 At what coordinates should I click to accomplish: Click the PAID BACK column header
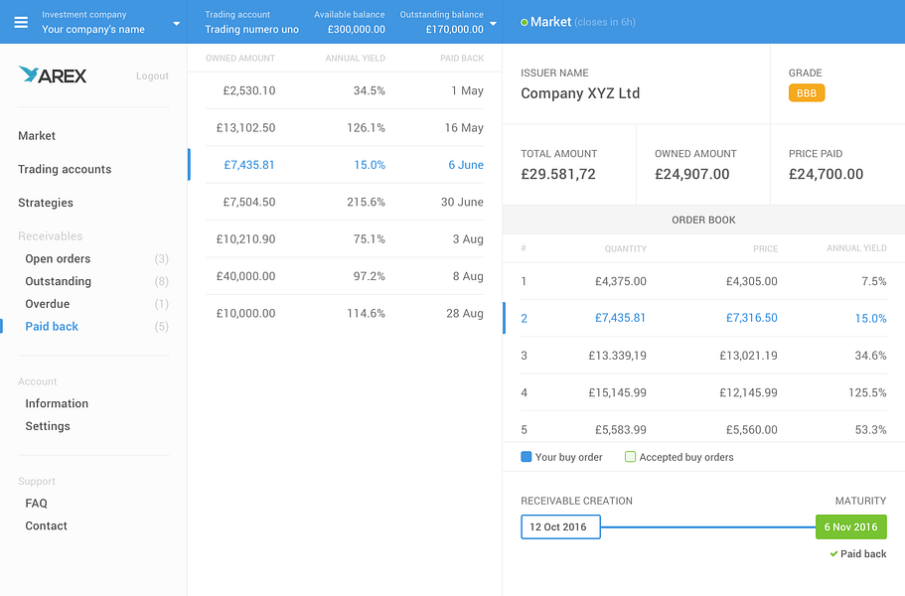click(x=462, y=59)
